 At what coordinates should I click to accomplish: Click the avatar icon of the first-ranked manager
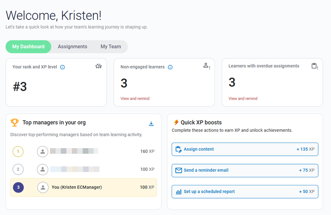(x=42, y=151)
